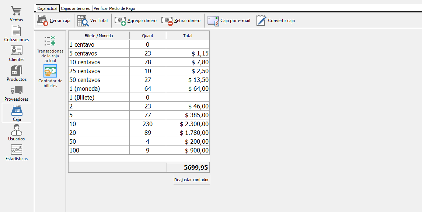Switch to Caja actual tab
This screenshot has height=212, width=422.
coord(48,8)
